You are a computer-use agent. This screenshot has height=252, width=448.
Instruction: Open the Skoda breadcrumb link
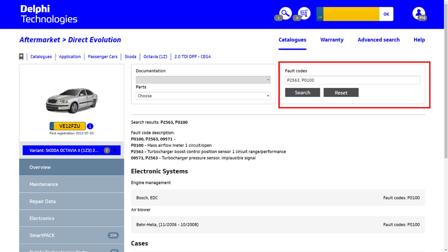(x=130, y=57)
